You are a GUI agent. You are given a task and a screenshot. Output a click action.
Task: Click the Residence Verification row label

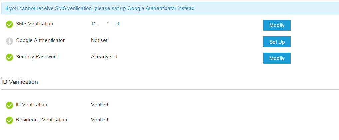coord(41,120)
